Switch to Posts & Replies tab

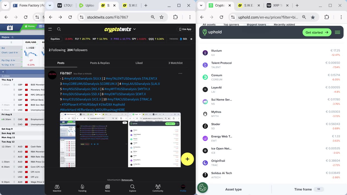(100, 63)
